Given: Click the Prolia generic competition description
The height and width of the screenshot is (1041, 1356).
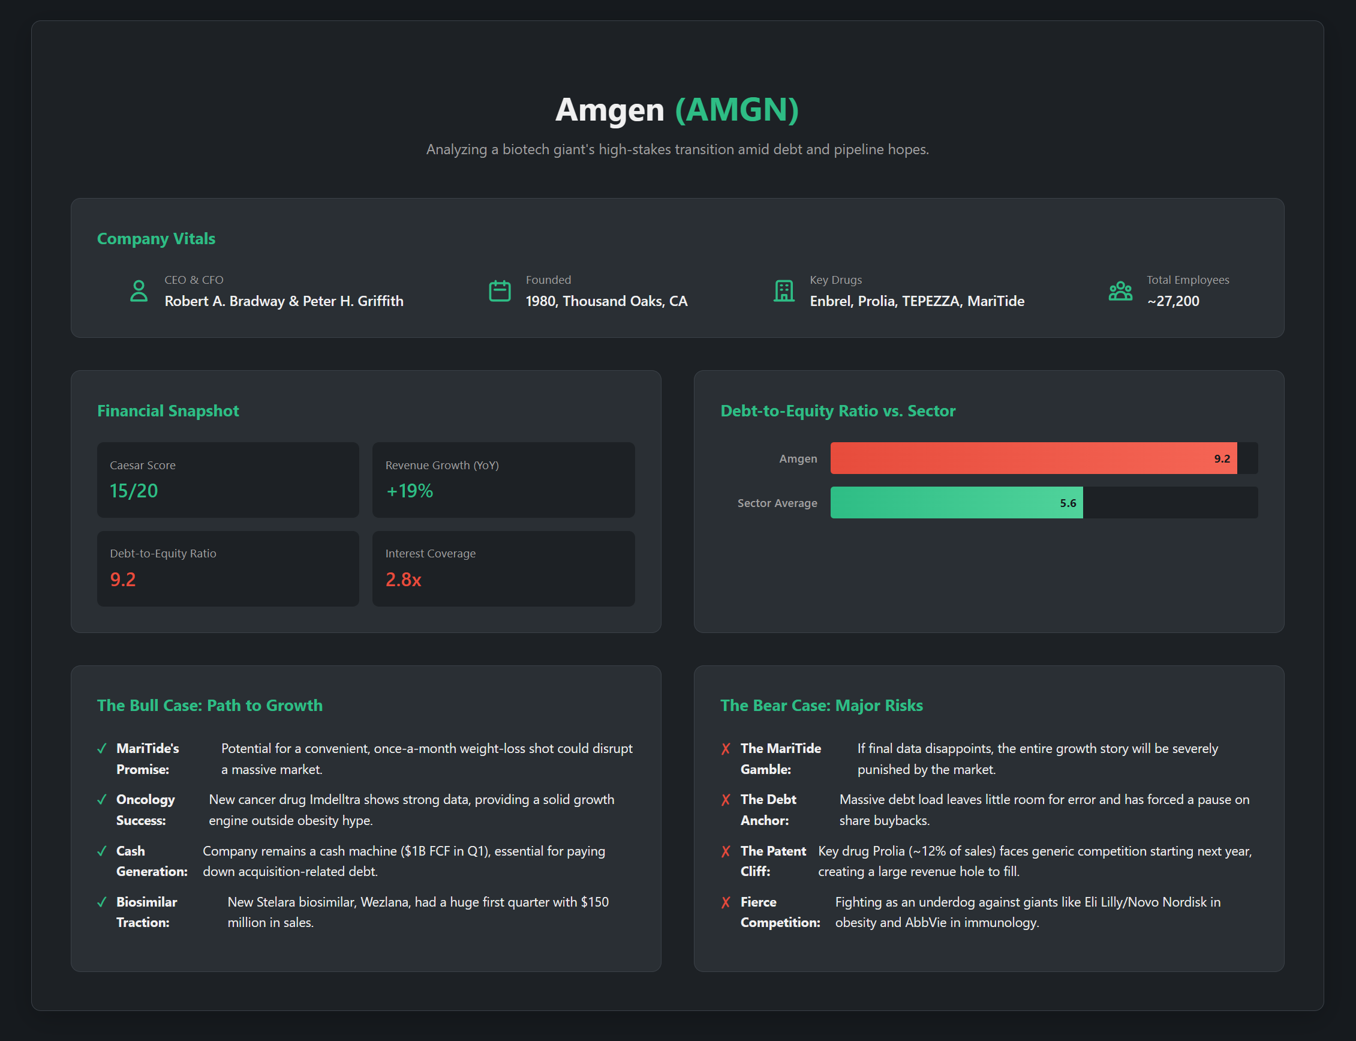Looking at the screenshot, I should coord(1035,862).
